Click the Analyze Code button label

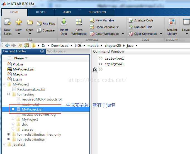tap(144, 20)
